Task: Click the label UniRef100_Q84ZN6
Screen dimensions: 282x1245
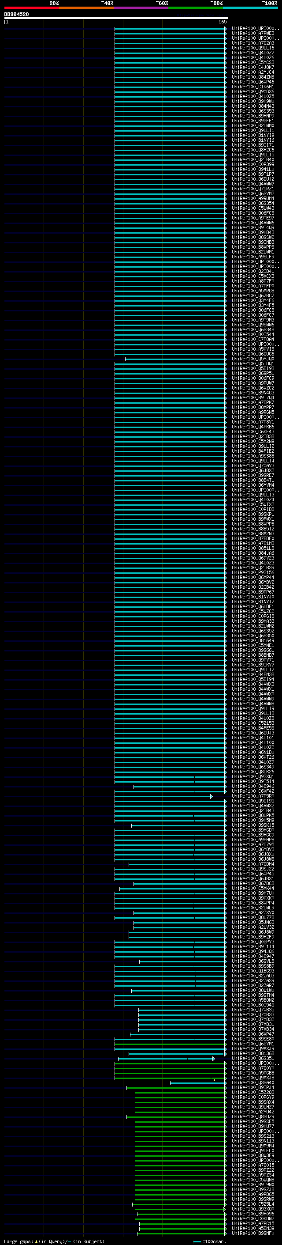Action: tap(253, 77)
